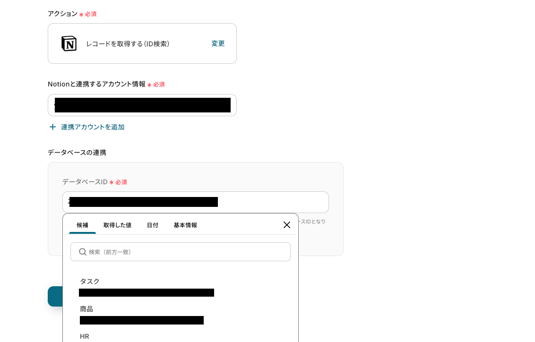
Task: Close the candidate popup with X
Action: [x=286, y=225]
